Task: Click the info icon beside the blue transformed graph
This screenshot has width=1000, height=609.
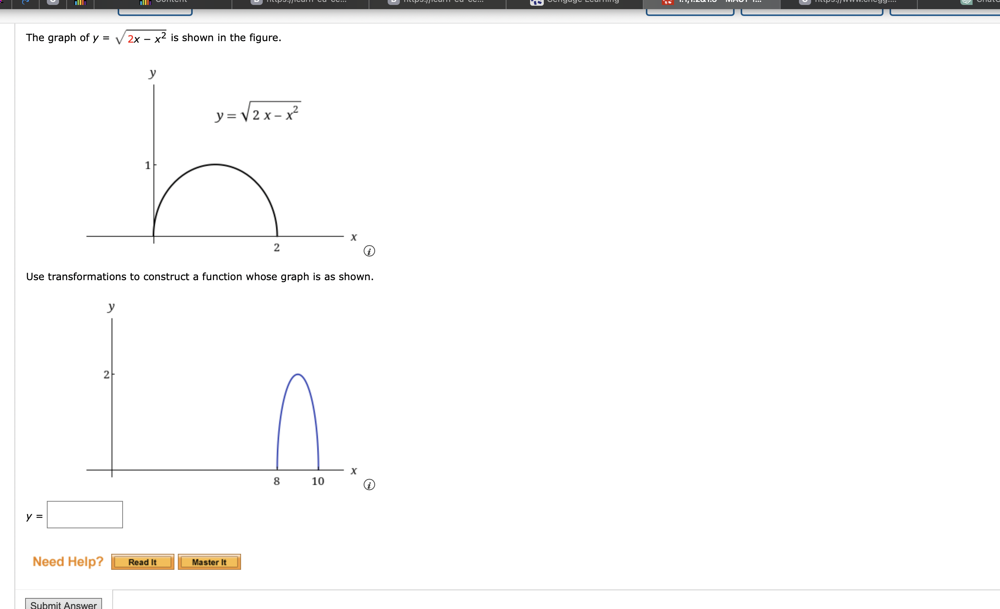Action: click(369, 485)
